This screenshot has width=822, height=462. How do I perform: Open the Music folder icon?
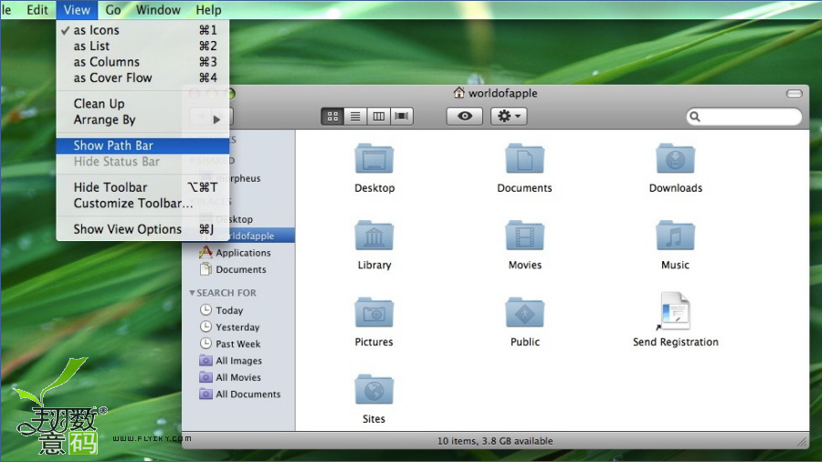(675, 236)
